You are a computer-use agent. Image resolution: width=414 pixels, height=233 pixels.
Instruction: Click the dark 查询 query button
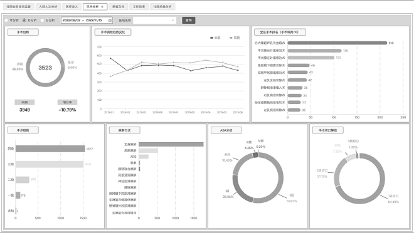189,20
